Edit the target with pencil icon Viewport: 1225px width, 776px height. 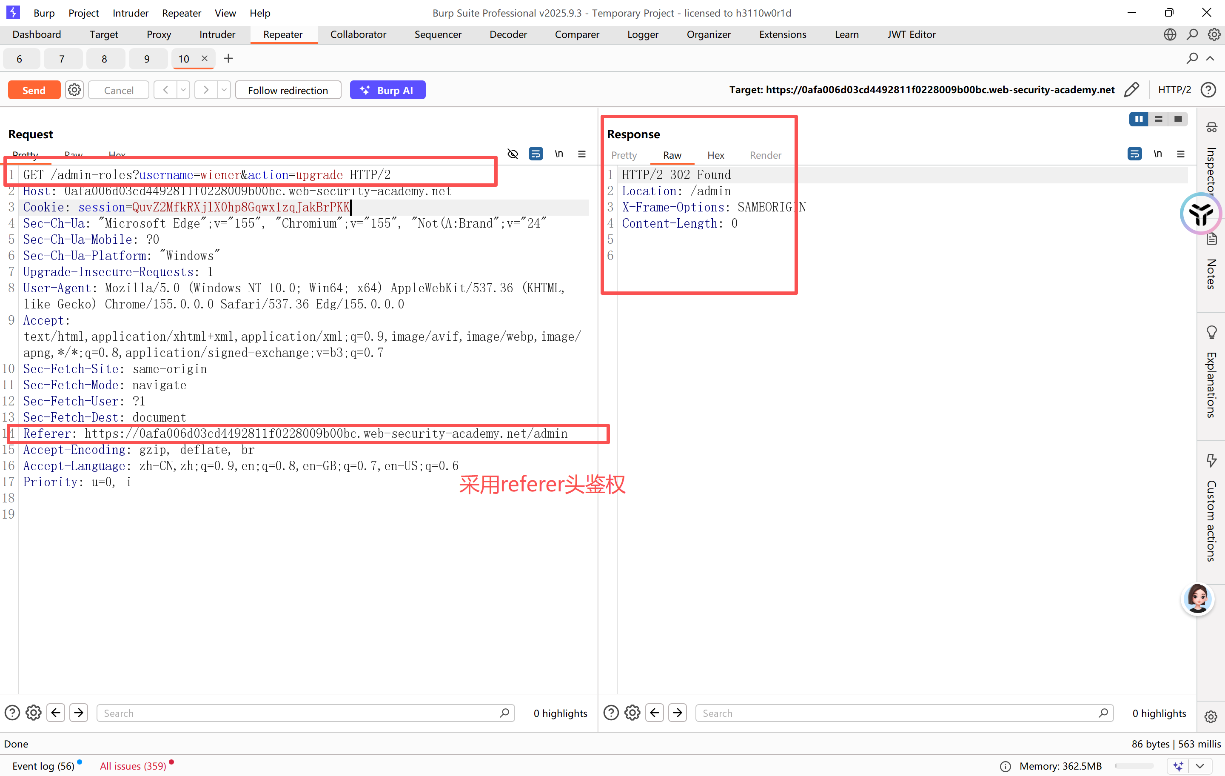point(1131,90)
